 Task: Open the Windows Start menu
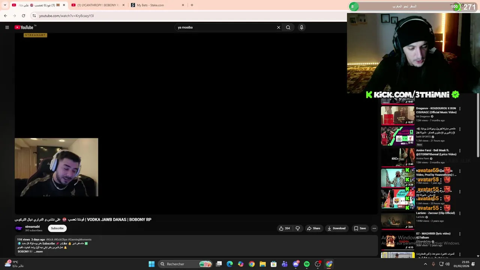pyautogui.click(x=151, y=264)
